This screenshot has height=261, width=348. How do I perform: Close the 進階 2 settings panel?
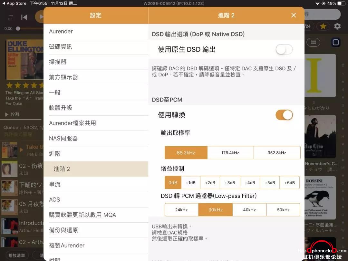pos(294,15)
